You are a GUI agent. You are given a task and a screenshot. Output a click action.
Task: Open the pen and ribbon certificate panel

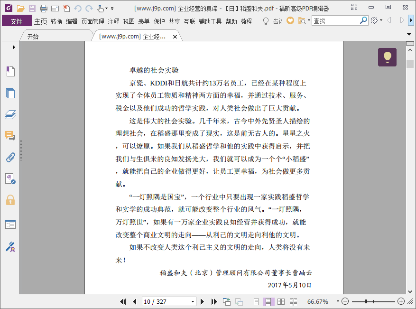point(10,247)
